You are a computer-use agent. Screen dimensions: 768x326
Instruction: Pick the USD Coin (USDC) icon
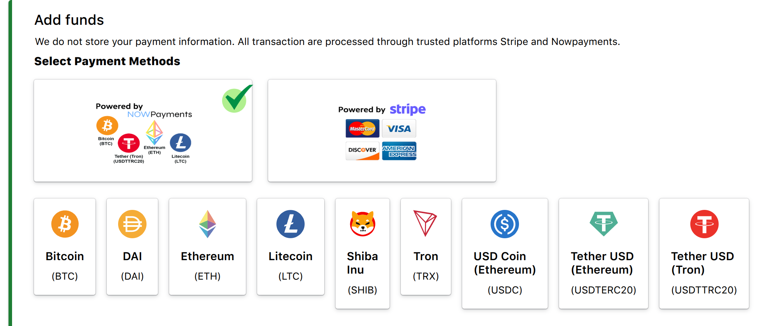tap(505, 224)
